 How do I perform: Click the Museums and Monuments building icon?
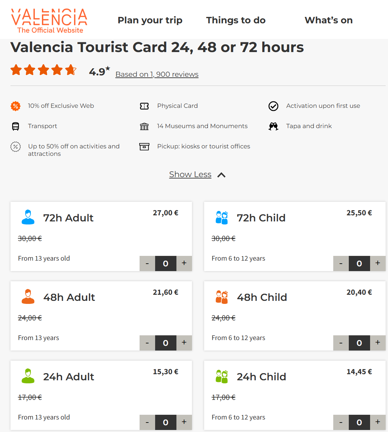click(144, 126)
